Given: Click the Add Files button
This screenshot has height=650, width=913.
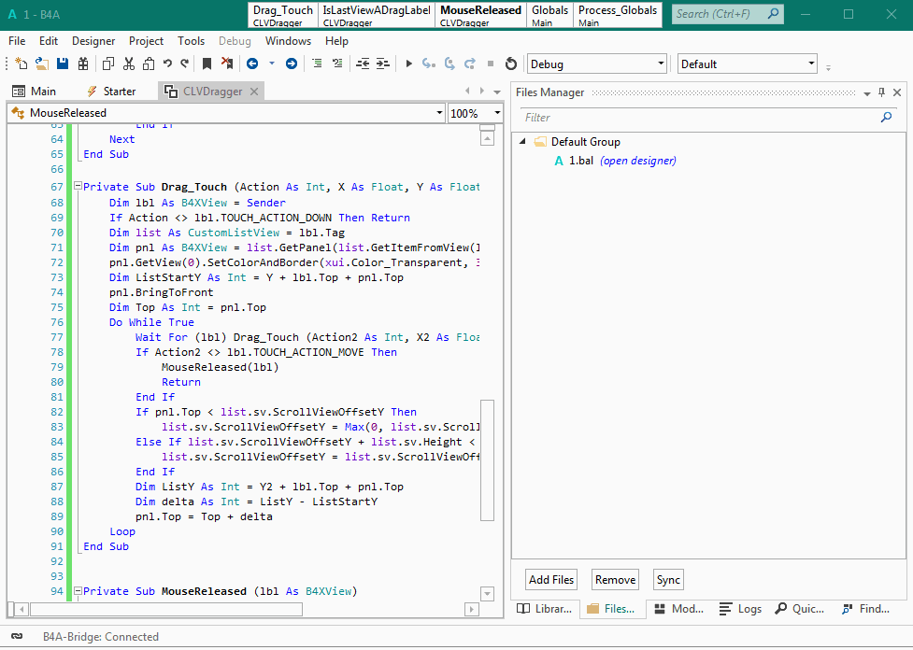Looking at the screenshot, I should (551, 580).
